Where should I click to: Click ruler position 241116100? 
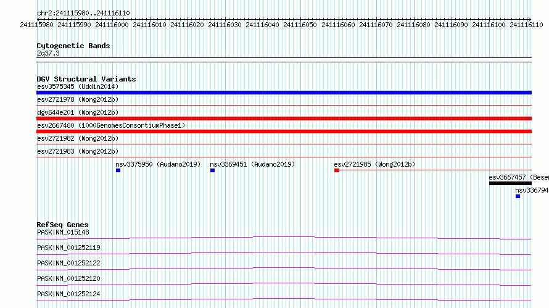(x=489, y=25)
